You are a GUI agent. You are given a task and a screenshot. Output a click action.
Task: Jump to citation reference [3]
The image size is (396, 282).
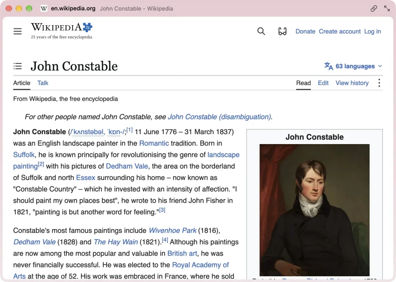162,210
